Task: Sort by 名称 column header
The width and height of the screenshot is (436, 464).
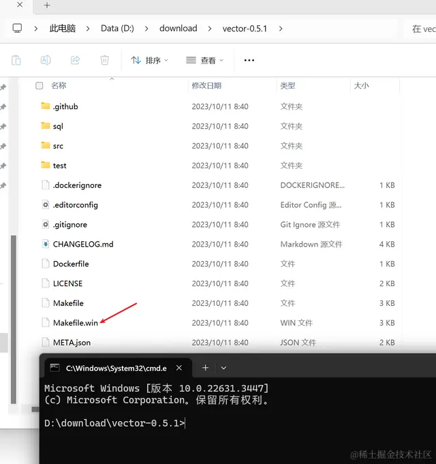Action: click(59, 86)
